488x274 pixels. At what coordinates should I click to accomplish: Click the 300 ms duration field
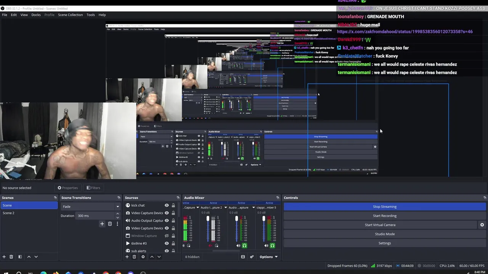[x=95, y=216]
